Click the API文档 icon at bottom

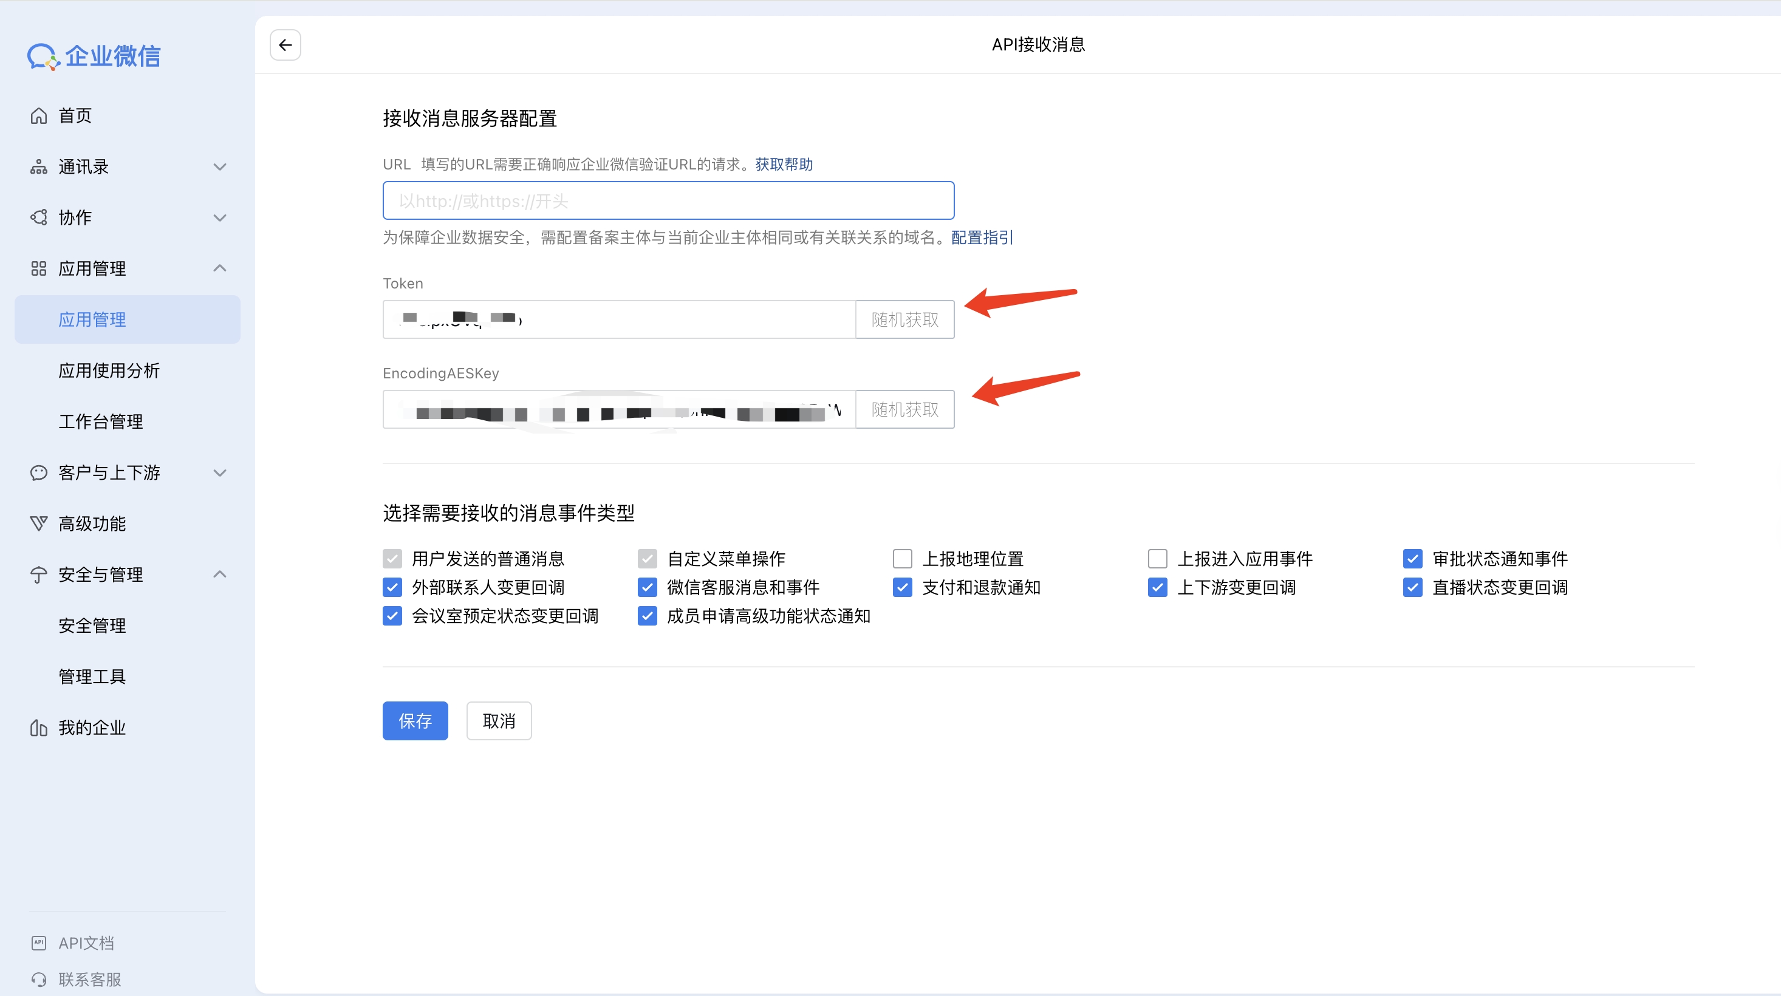[39, 942]
